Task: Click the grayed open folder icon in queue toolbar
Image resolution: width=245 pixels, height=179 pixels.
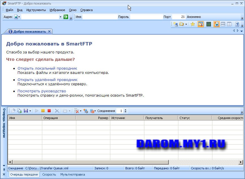Action: 65,111
